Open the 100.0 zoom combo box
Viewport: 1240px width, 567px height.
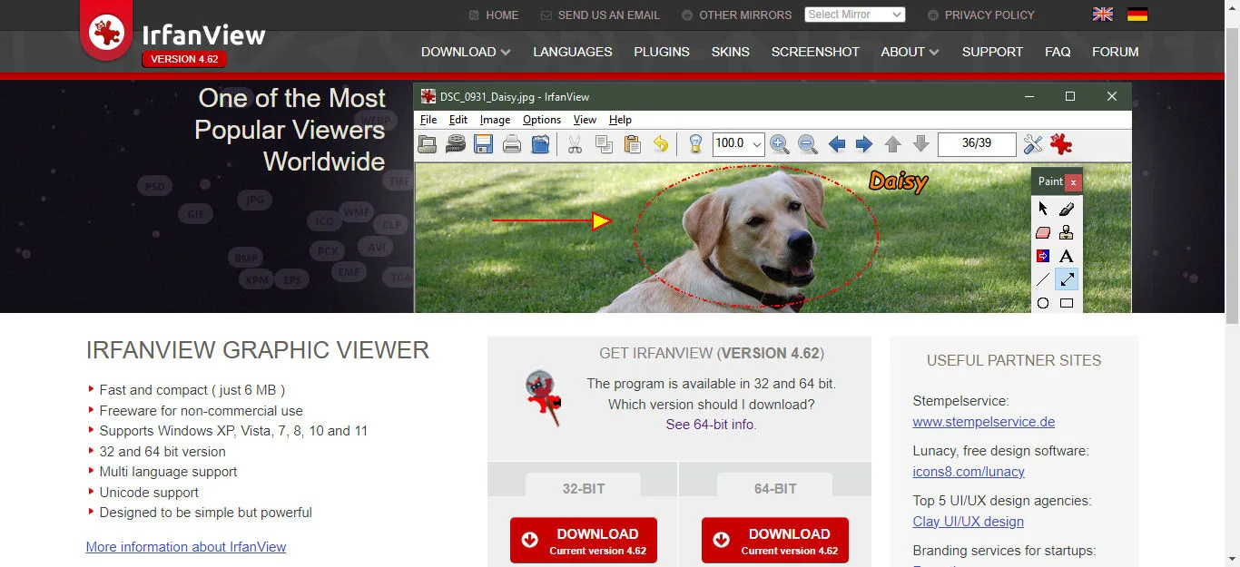tap(738, 143)
